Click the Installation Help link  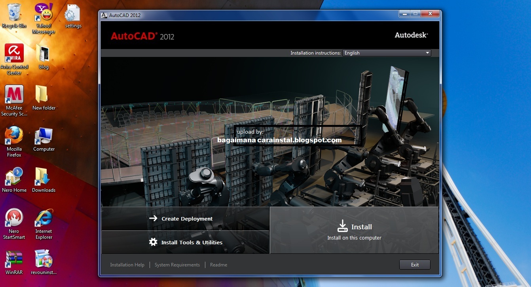point(127,264)
